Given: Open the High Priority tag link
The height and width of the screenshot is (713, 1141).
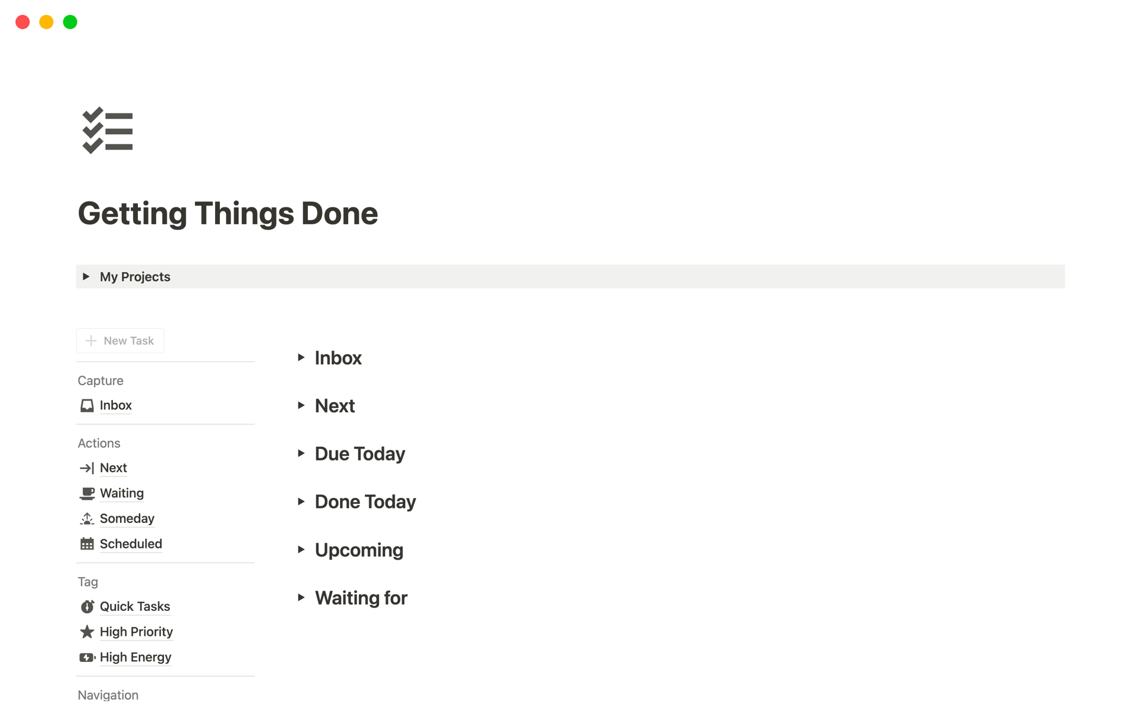Looking at the screenshot, I should (136, 632).
